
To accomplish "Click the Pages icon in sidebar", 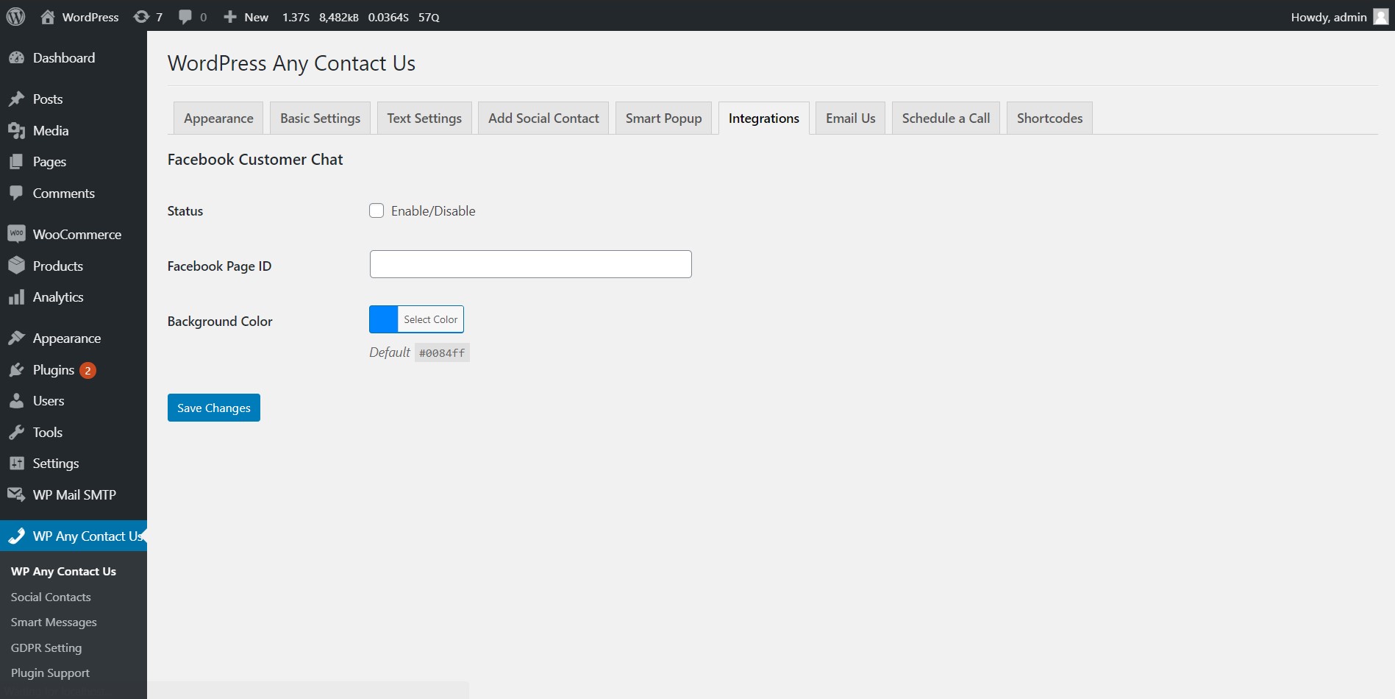I will [x=16, y=162].
